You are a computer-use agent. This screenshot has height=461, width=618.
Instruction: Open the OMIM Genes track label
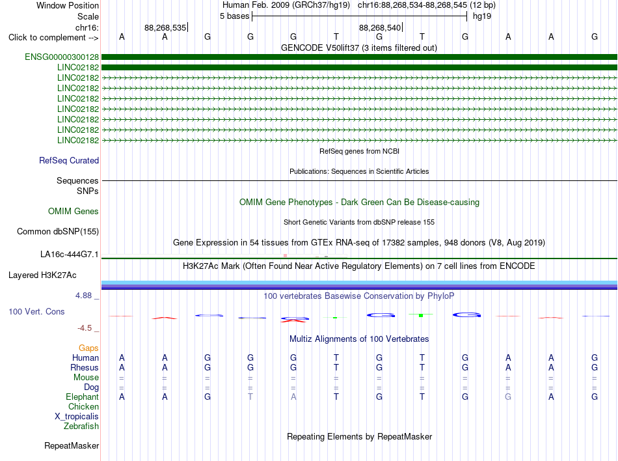coord(74,212)
